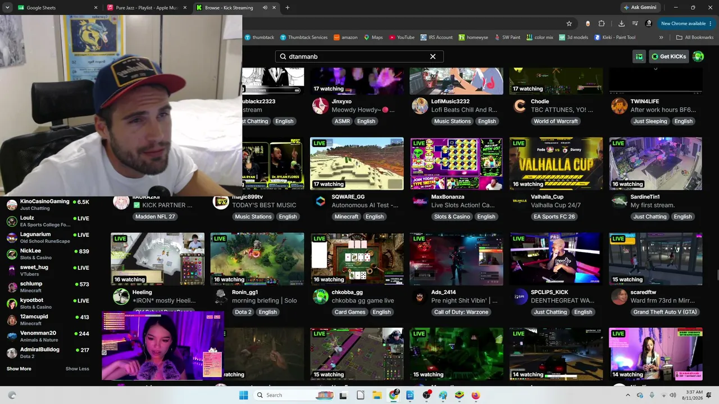Open the chkobba_gg card game stream thumbnail
Image resolution: width=719 pixels, height=404 pixels.
click(357, 259)
